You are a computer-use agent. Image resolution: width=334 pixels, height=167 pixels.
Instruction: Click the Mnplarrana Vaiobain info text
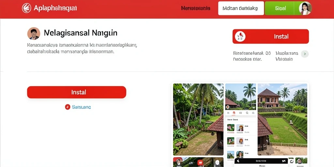[x=287, y=56]
